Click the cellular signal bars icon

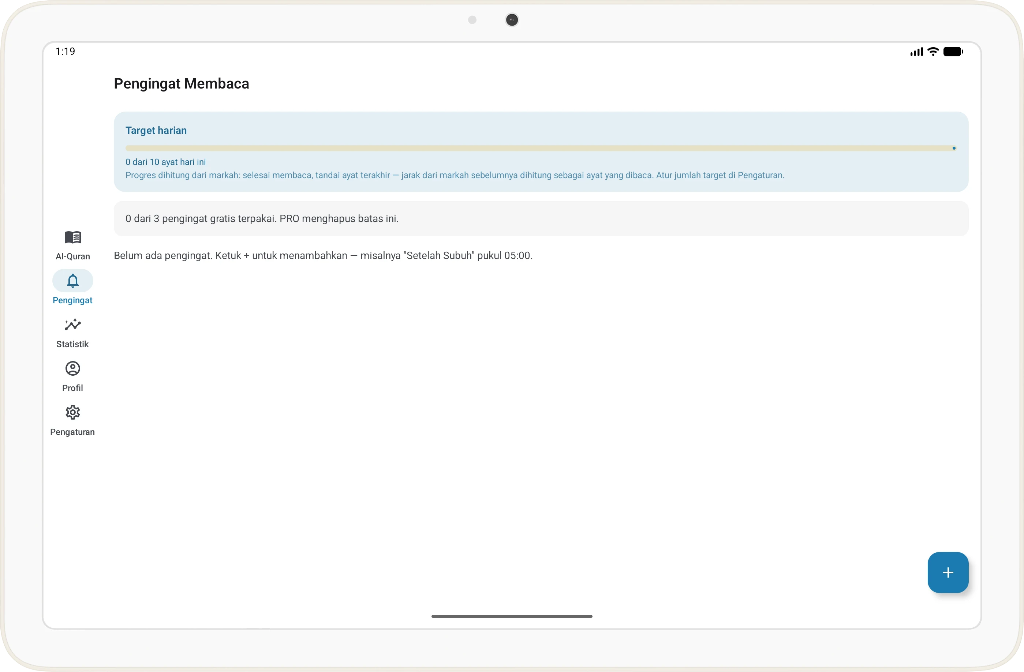pos(916,52)
